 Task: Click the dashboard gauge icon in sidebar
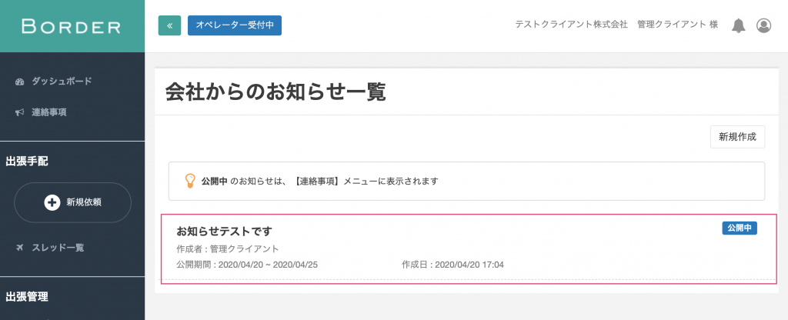point(20,82)
